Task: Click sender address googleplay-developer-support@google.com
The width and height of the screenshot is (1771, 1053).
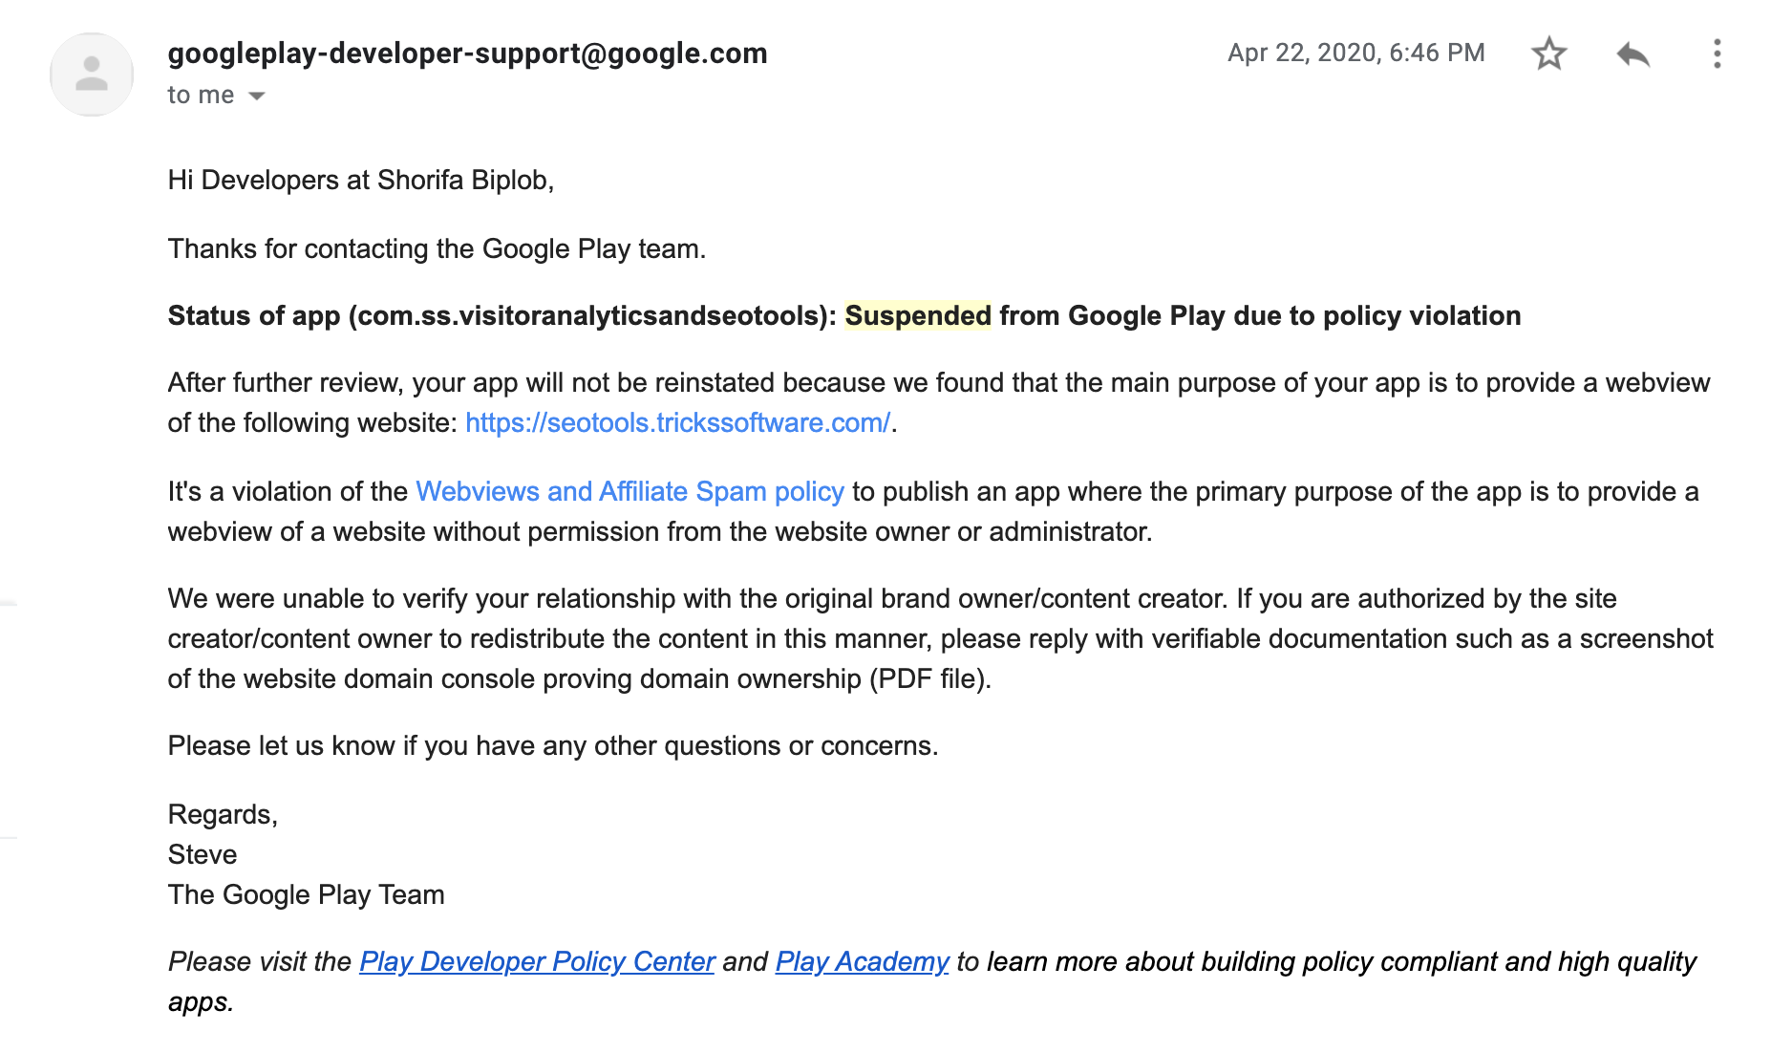Action: [x=468, y=54]
